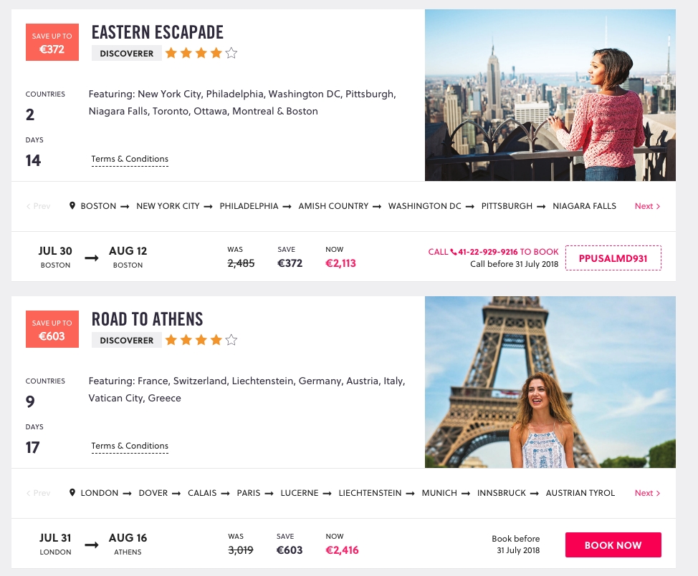Click the Eiffel Tower trip photo
The width and height of the screenshot is (698, 576).
550,382
